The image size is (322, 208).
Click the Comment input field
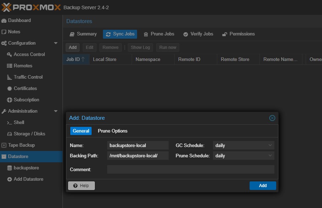tap(191, 169)
